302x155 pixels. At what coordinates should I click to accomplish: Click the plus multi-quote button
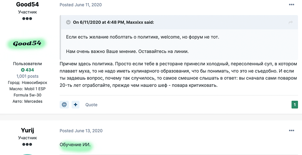tap(75, 105)
